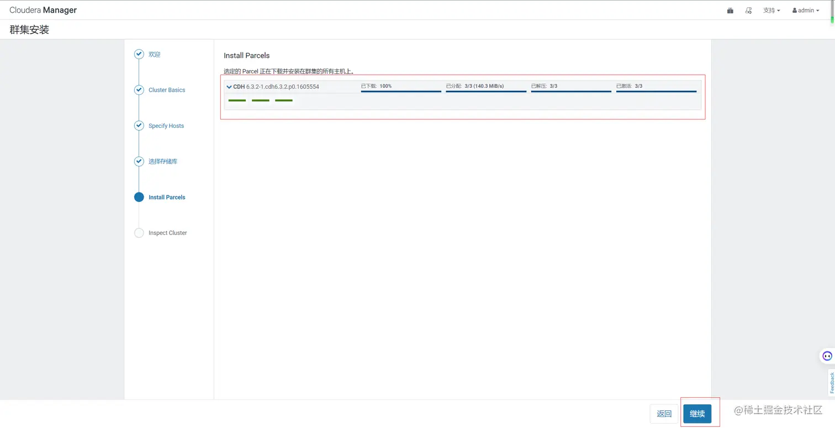Click the CDH 6.3.2 parcel name text
The width and height of the screenshot is (835, 428).
click(x=276, y=87)
